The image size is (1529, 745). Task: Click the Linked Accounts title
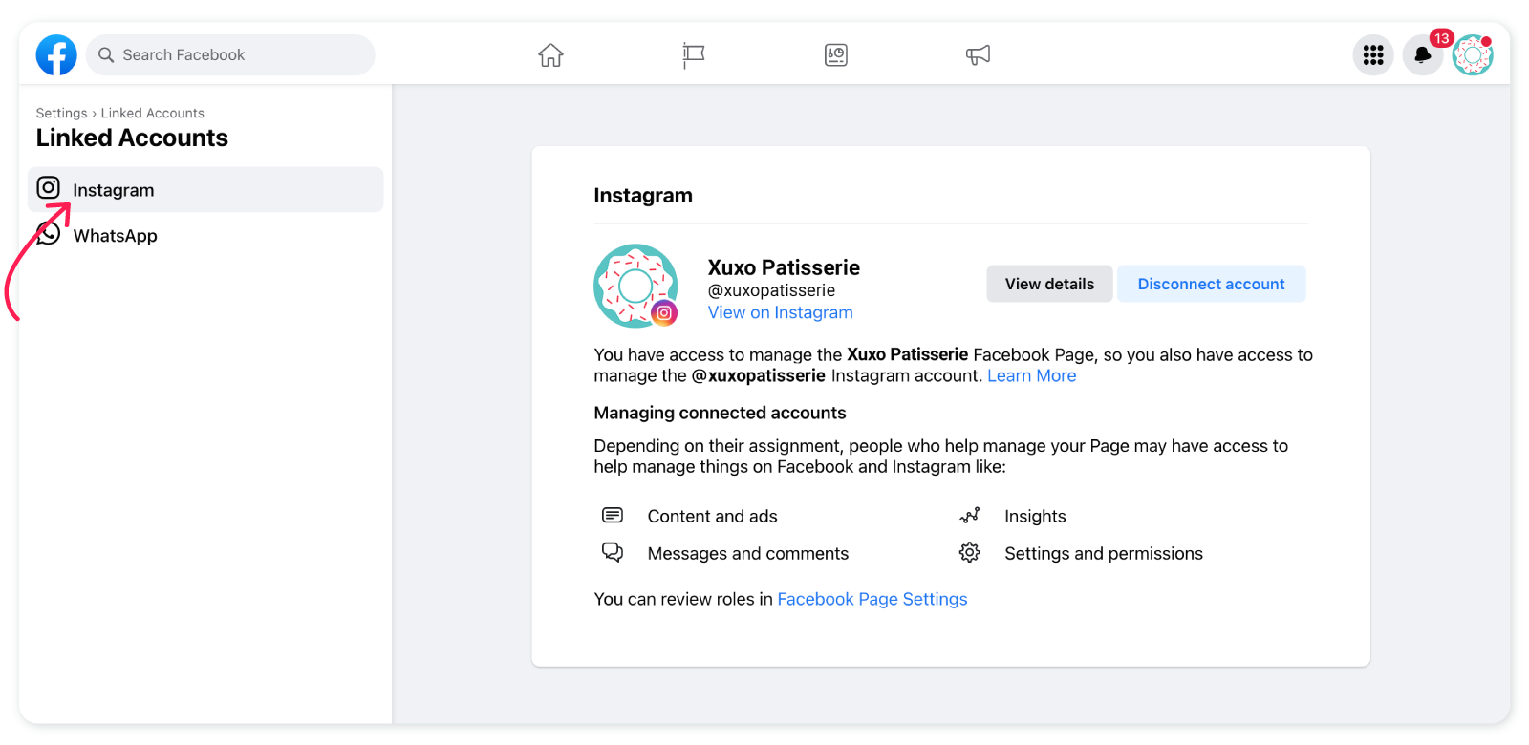(132, 138)
